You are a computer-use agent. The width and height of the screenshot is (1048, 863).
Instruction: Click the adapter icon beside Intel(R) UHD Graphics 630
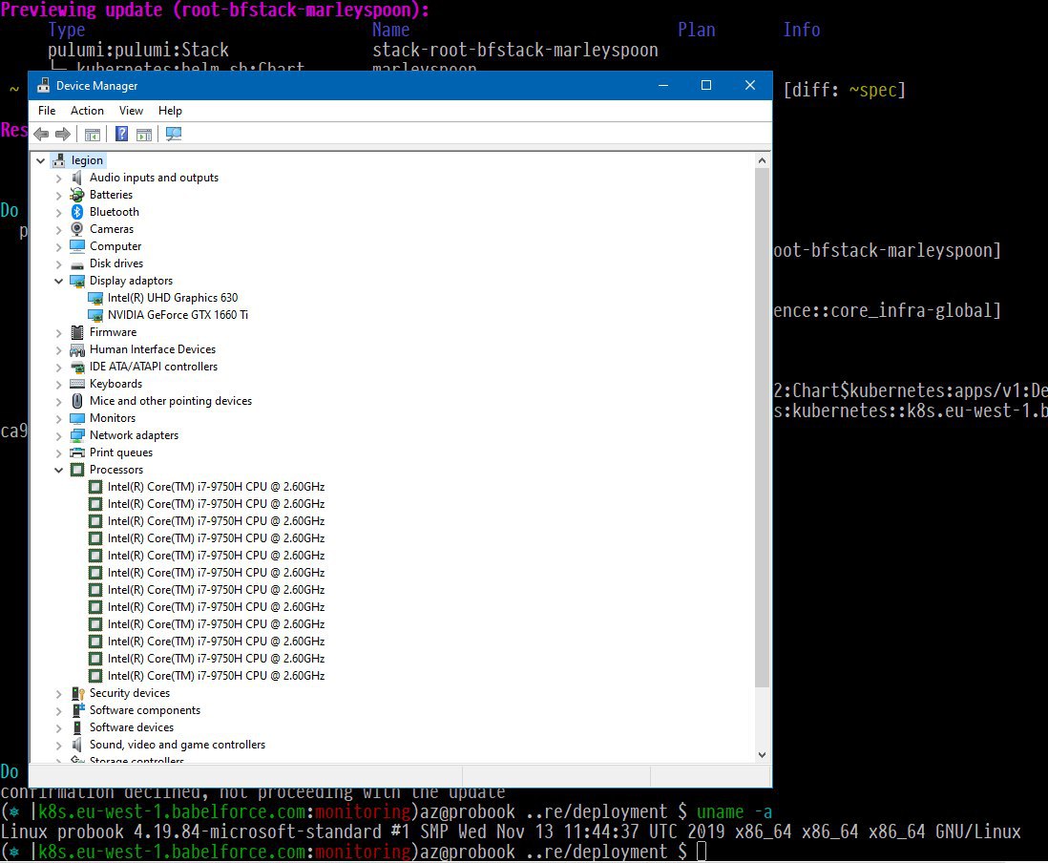tap(95, 298)
